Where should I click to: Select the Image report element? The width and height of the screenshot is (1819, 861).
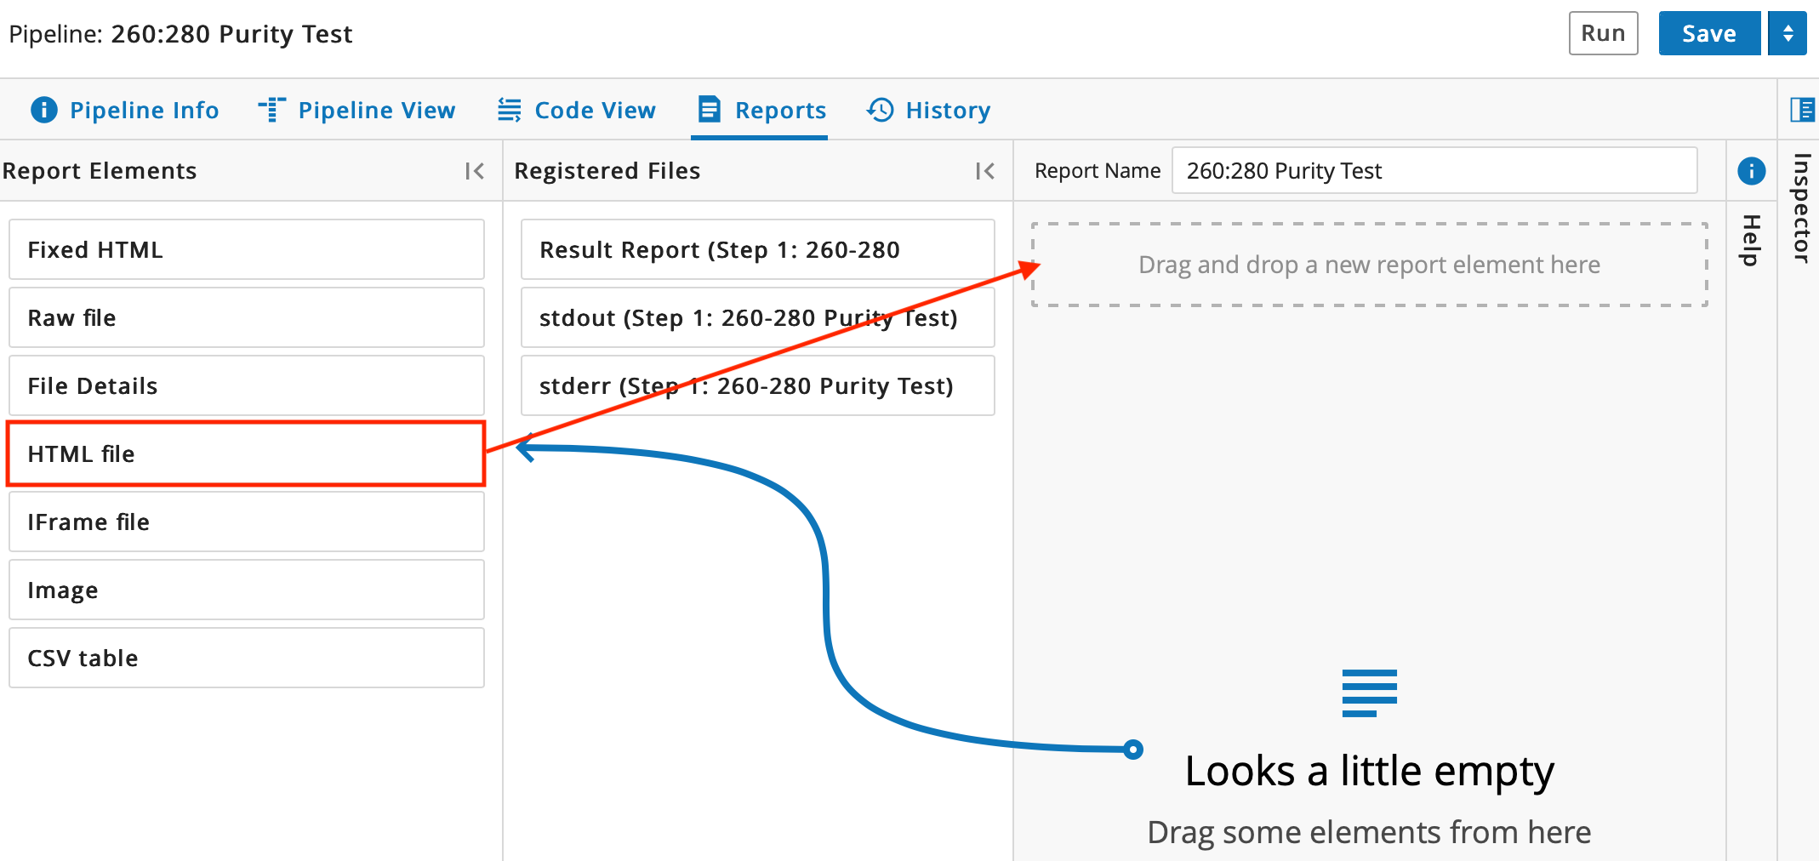tap(247, 590)
